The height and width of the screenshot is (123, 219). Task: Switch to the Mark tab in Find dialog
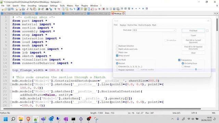pyautogui.click(x=154, y=25)
